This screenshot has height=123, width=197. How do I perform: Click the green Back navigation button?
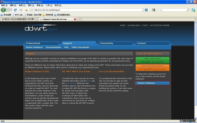3,10
